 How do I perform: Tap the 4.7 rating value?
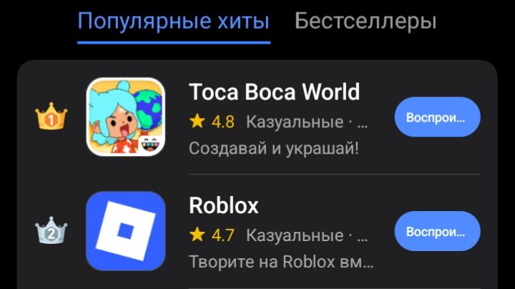[223, 235]
